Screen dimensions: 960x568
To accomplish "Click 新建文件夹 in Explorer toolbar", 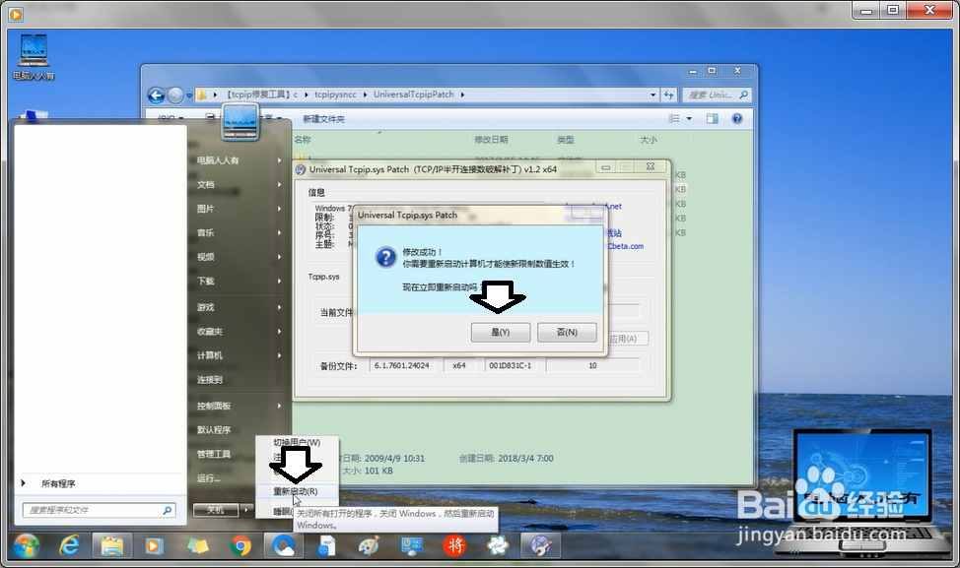I will 323,119.
